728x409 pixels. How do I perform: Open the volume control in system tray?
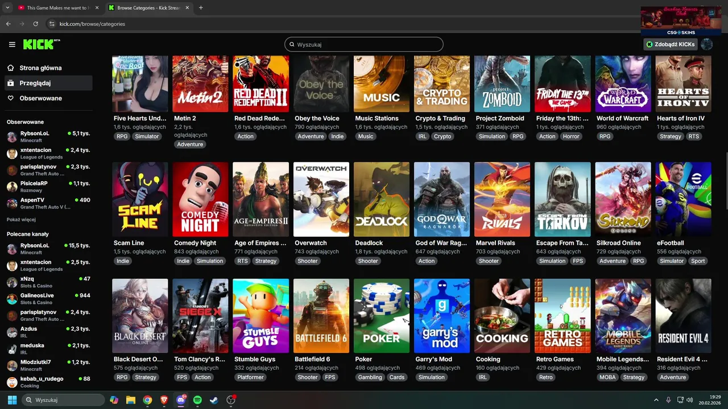[689, 400]
